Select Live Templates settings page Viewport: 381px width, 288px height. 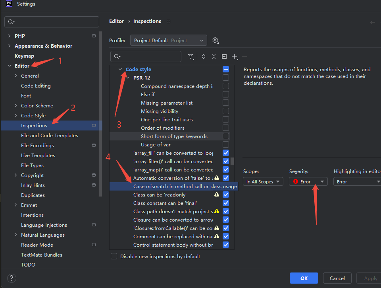point(38,155)
